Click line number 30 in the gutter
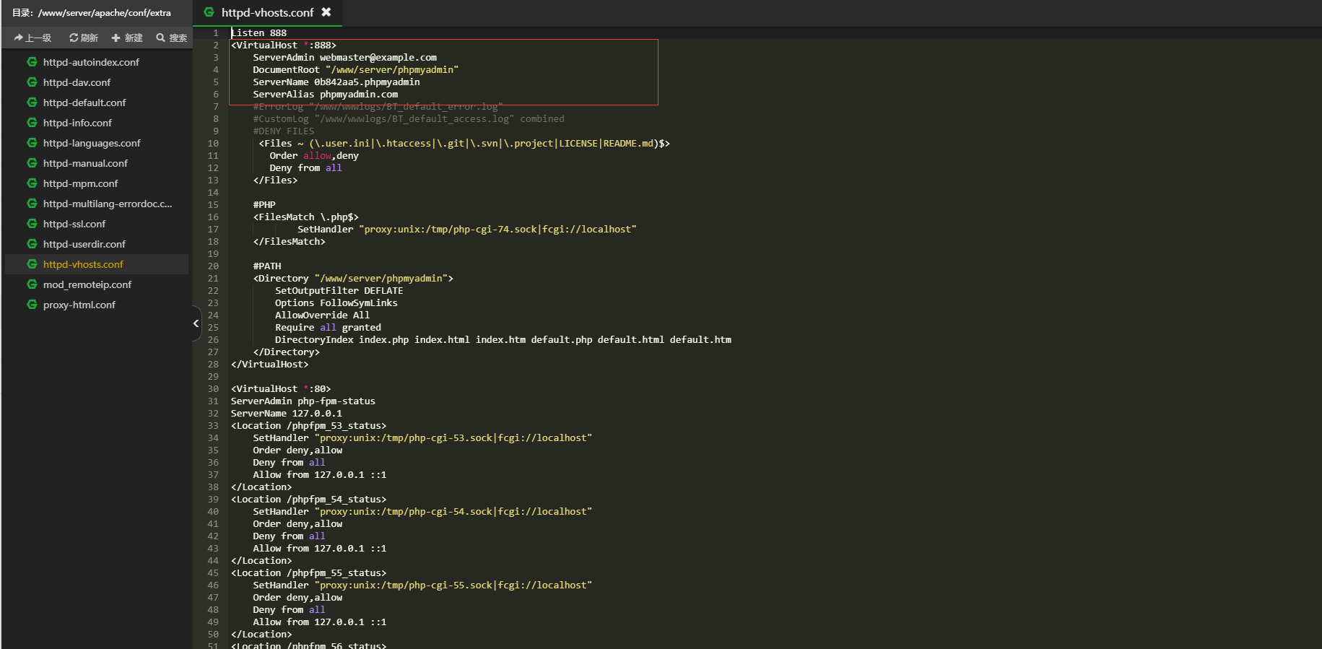The height and width of the screenshot is (649, 1322). (x=213, y=389)
